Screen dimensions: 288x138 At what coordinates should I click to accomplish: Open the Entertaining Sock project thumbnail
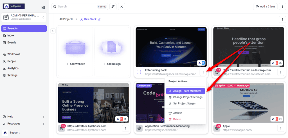click(171, 47)
